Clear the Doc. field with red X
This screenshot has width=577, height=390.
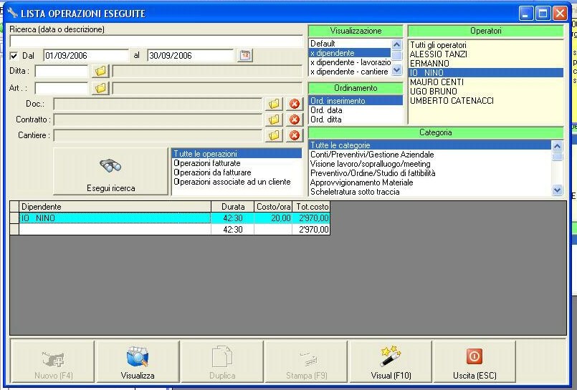tap(294, 104)
